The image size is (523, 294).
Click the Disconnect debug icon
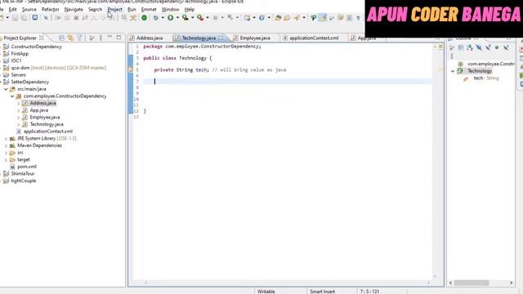coord(85,18)
